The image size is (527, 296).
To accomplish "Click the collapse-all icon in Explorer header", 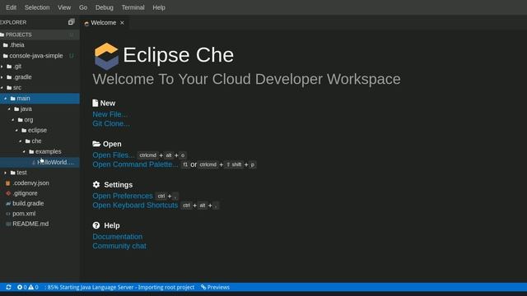I will (71, 22).
